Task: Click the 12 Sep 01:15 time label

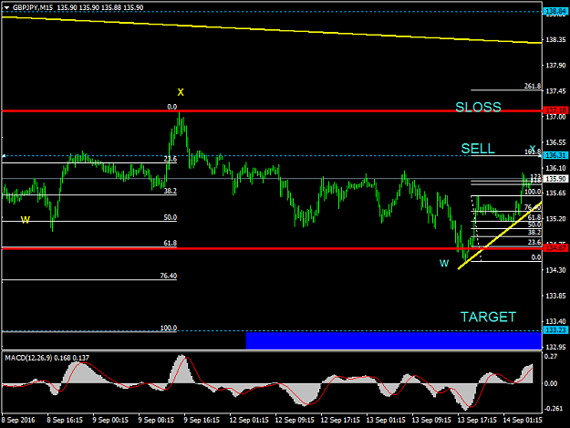Action: pos(249,420)
